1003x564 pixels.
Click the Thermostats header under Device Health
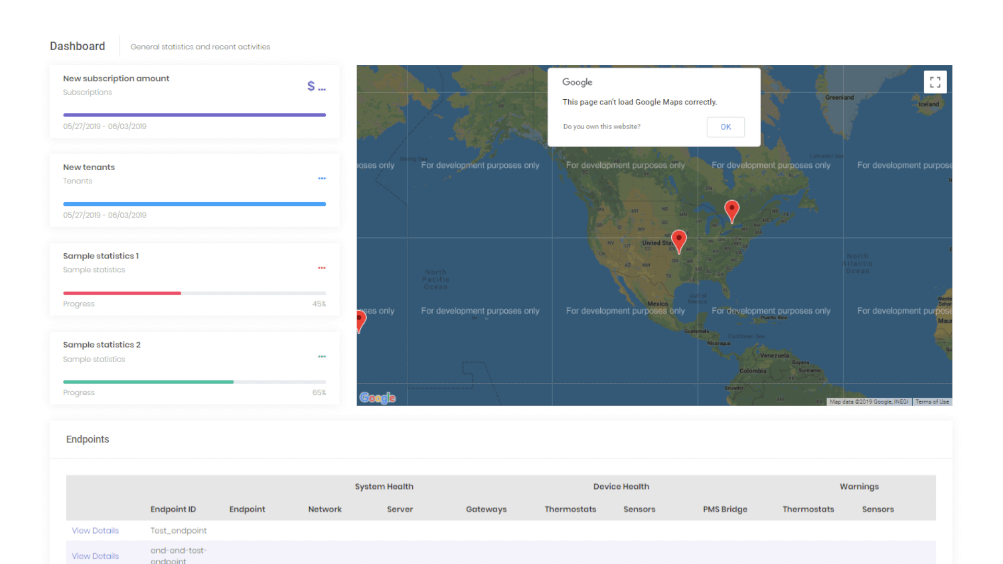(570, 509)
